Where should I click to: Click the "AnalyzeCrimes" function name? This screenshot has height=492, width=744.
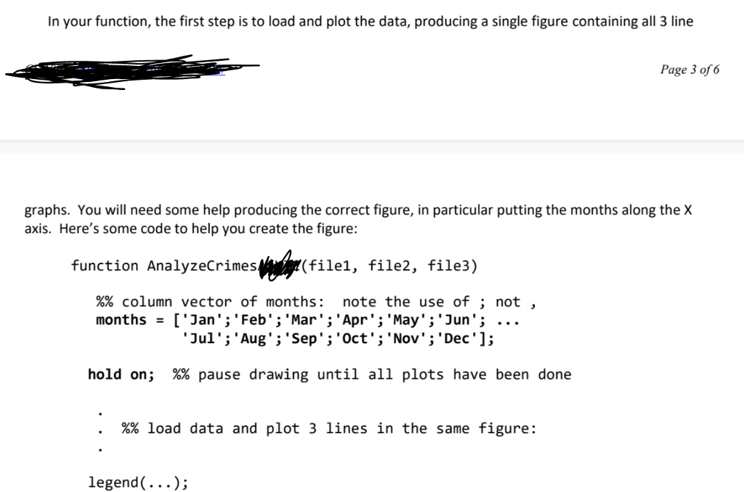(202, 266)
